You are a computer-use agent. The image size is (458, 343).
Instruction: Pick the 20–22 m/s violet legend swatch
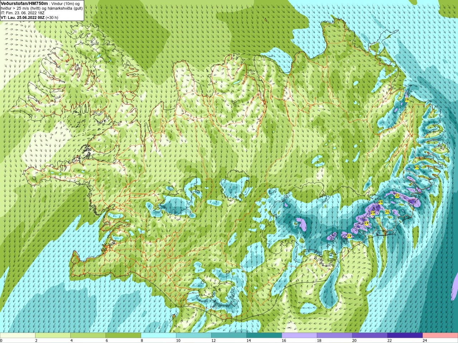[x=370, y=335]
